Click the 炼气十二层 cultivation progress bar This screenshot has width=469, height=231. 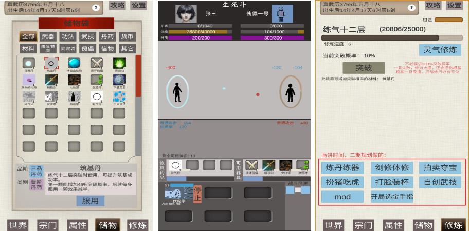click(x=380, y=37)
